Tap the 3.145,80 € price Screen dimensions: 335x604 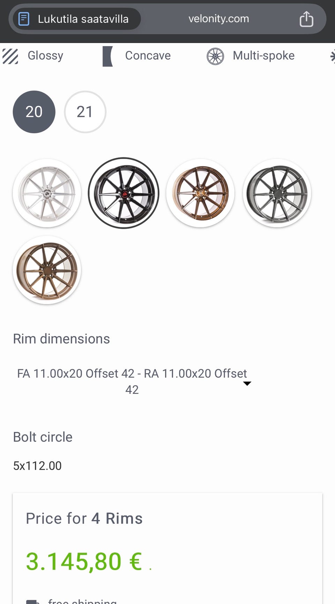[84, 561]
